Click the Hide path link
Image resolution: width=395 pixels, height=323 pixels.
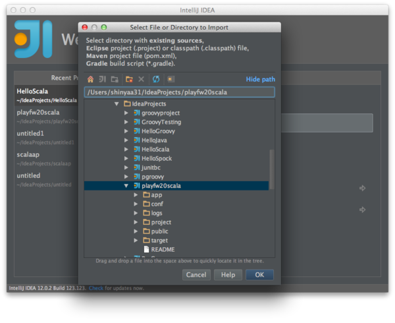[x=261, y=79]
